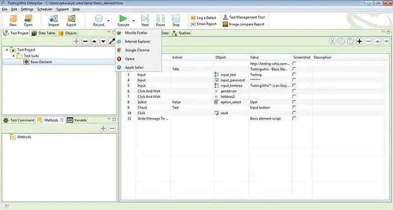This screenshot has height=210, width=393.
Task: Select the Methods folder node
Action: (x=21, y=137)
